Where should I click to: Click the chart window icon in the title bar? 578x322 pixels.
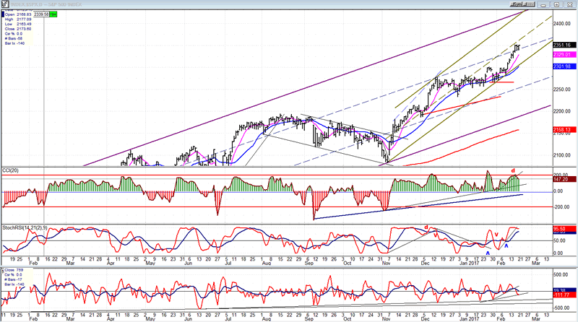coord(4,4)
